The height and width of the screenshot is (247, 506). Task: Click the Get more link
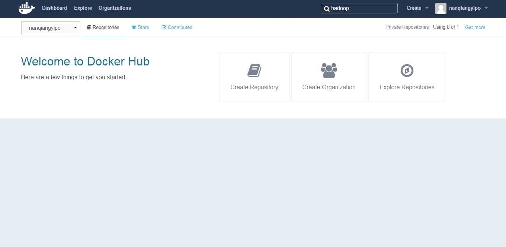tap(475, 27)
